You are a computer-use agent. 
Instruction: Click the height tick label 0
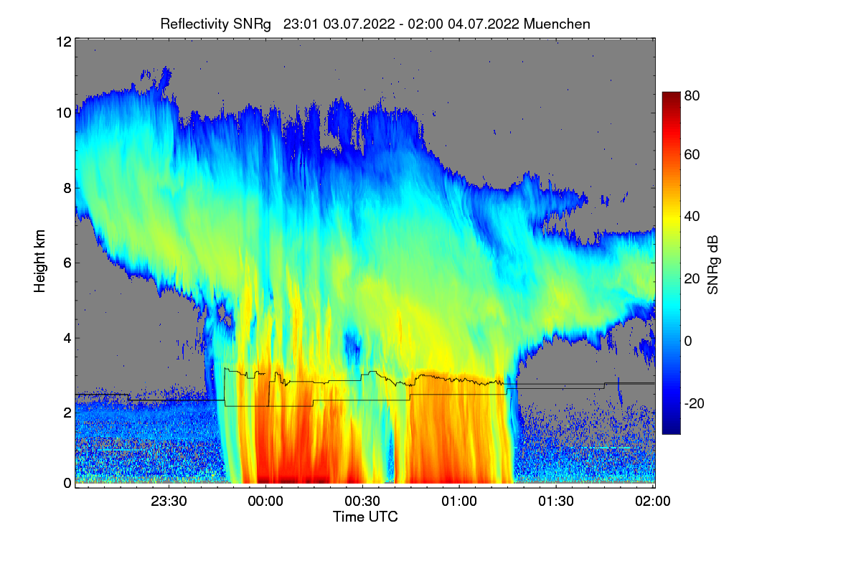tap(67, 483)
